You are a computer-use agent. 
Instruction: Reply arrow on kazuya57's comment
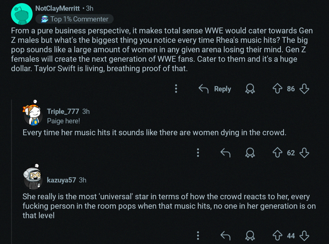(225, 236)
